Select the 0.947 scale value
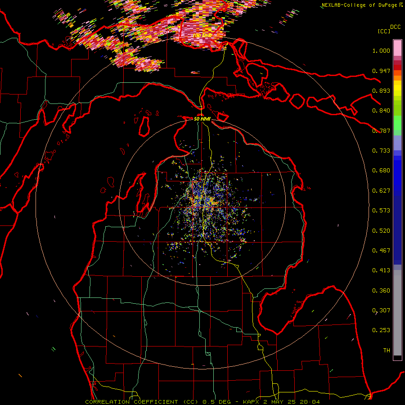 pos(381,71)
